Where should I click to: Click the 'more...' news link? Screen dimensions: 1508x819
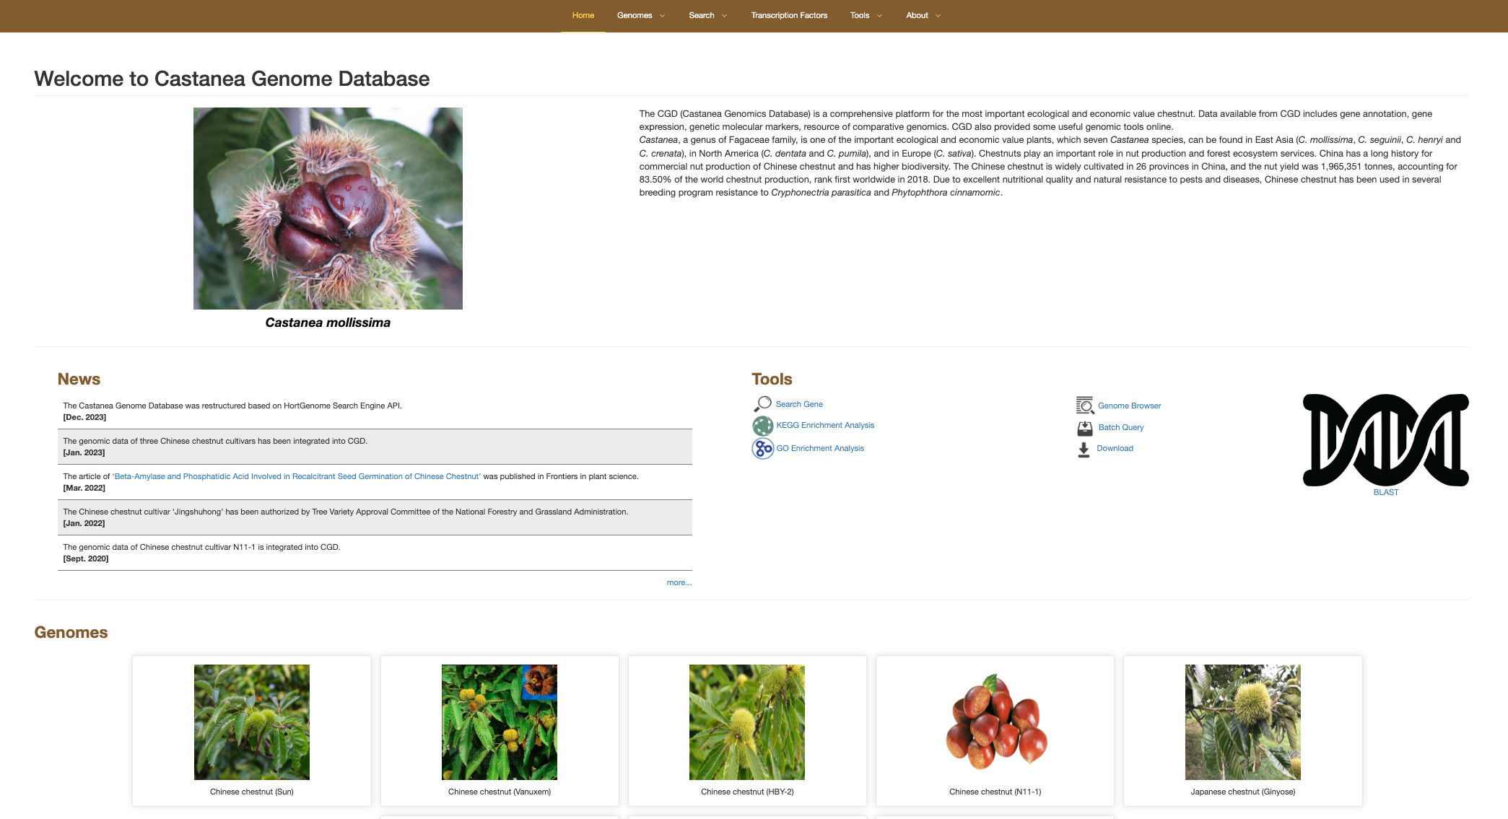coord(679,583)
